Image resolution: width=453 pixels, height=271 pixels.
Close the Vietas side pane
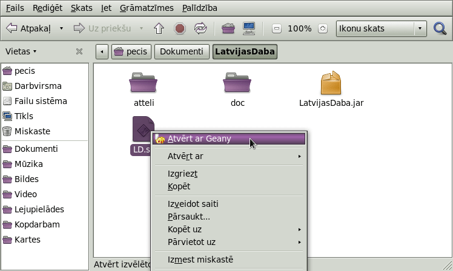click(79, 51)
